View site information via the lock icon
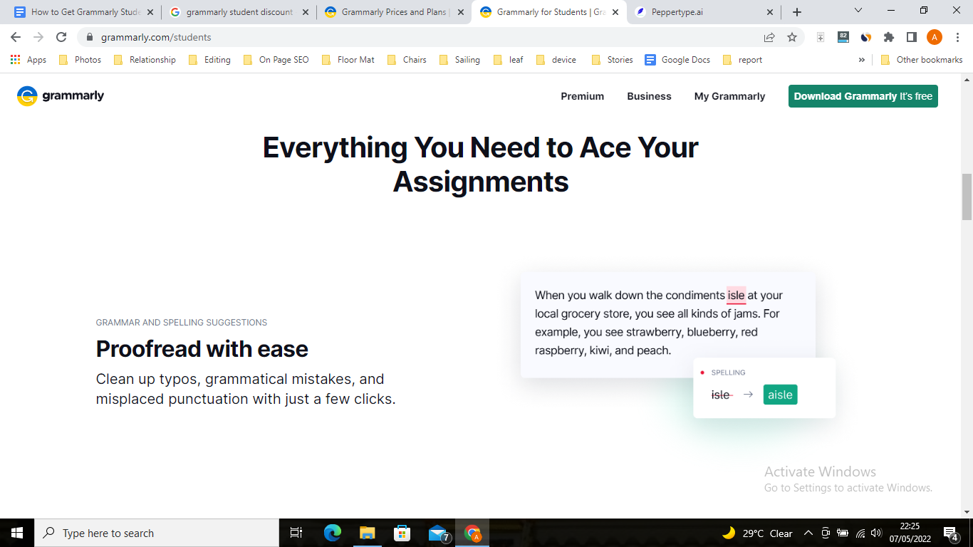This screenshot has height=547, width=973. click(x=90, y=37)
